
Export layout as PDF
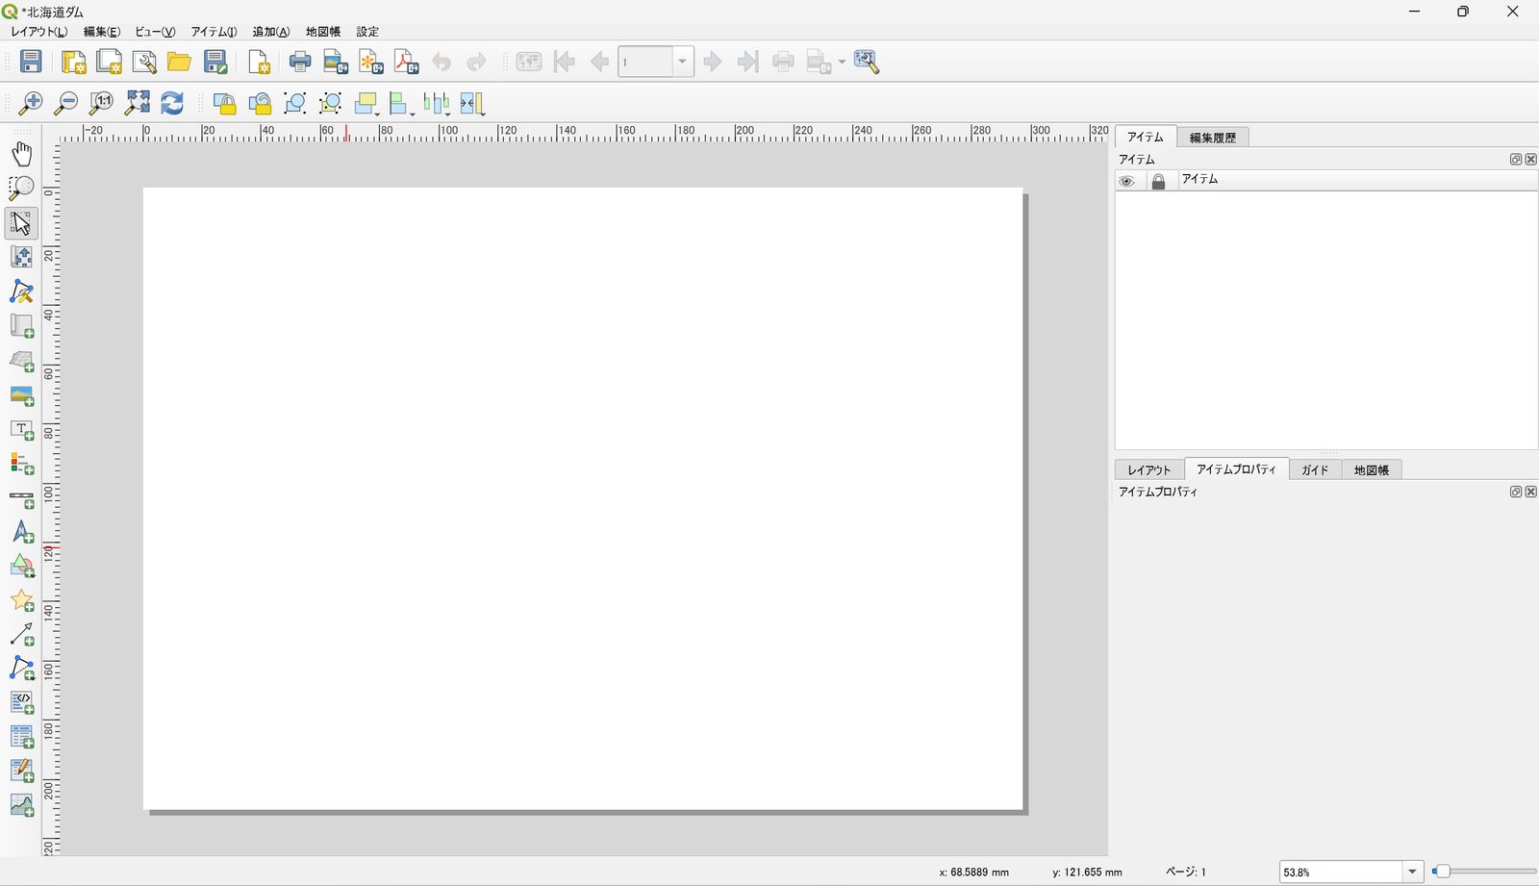point(406,62)
